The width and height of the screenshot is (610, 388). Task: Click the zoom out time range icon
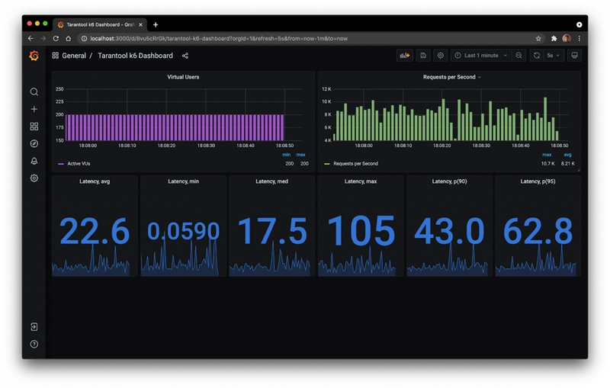(x=518, y=56)
